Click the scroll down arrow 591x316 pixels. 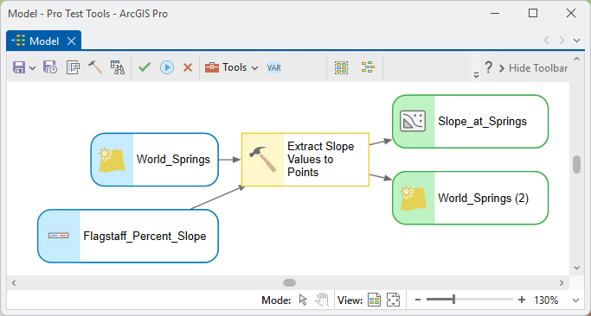point(576,268)
